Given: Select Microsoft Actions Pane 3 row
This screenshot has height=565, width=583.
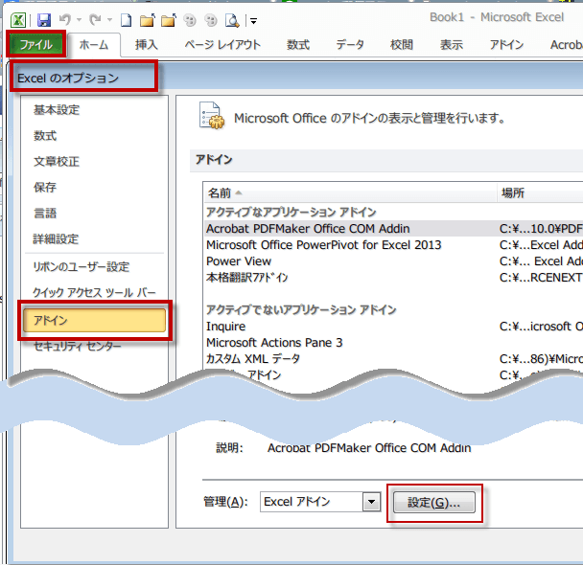Looking at the screenshot, I should [x=393, y=343].
